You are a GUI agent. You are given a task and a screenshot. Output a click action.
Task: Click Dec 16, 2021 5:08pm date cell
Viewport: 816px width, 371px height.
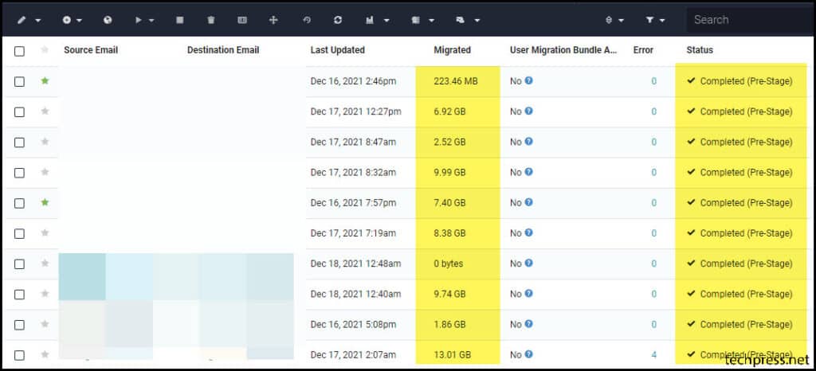pyautogui.click(x=353, y=324)
